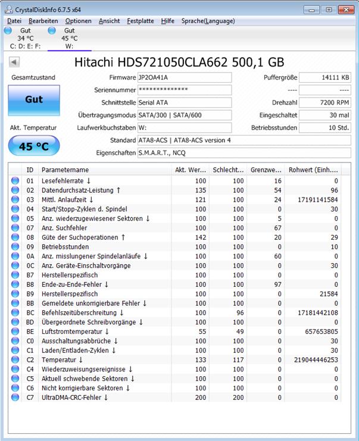Open the Sprache(Language) menu
This screenshot has width=359, height=441.
208,21
